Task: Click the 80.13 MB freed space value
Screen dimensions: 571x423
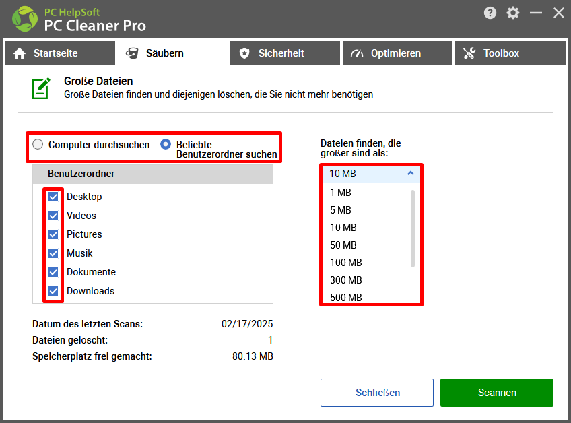Action: 253,356
